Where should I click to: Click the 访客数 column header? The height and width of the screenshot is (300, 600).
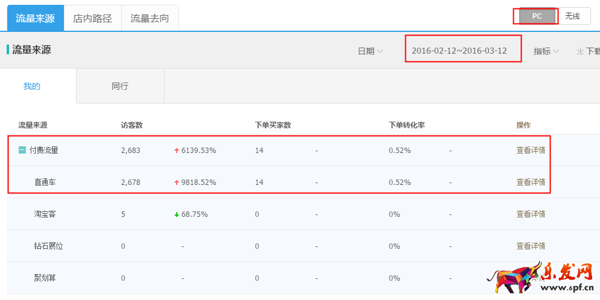[131, 125]
